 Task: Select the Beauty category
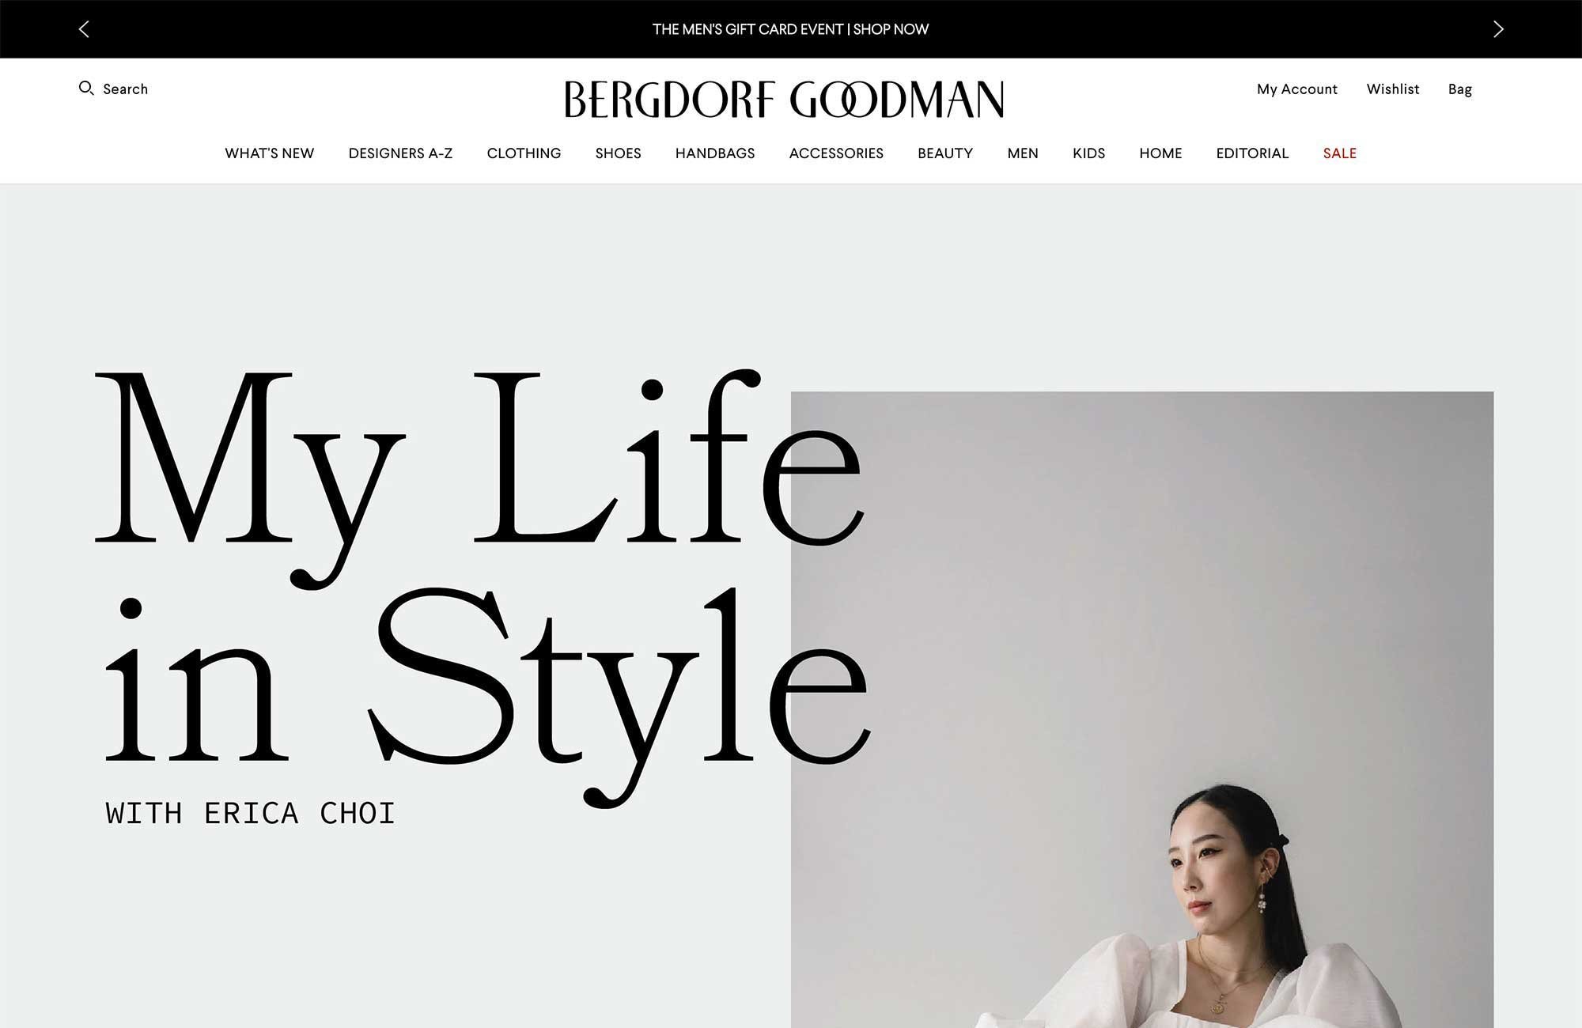[945, 153]
